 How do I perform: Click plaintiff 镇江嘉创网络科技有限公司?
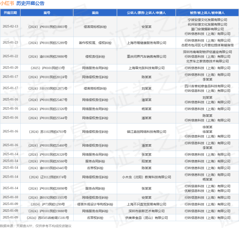147,131
